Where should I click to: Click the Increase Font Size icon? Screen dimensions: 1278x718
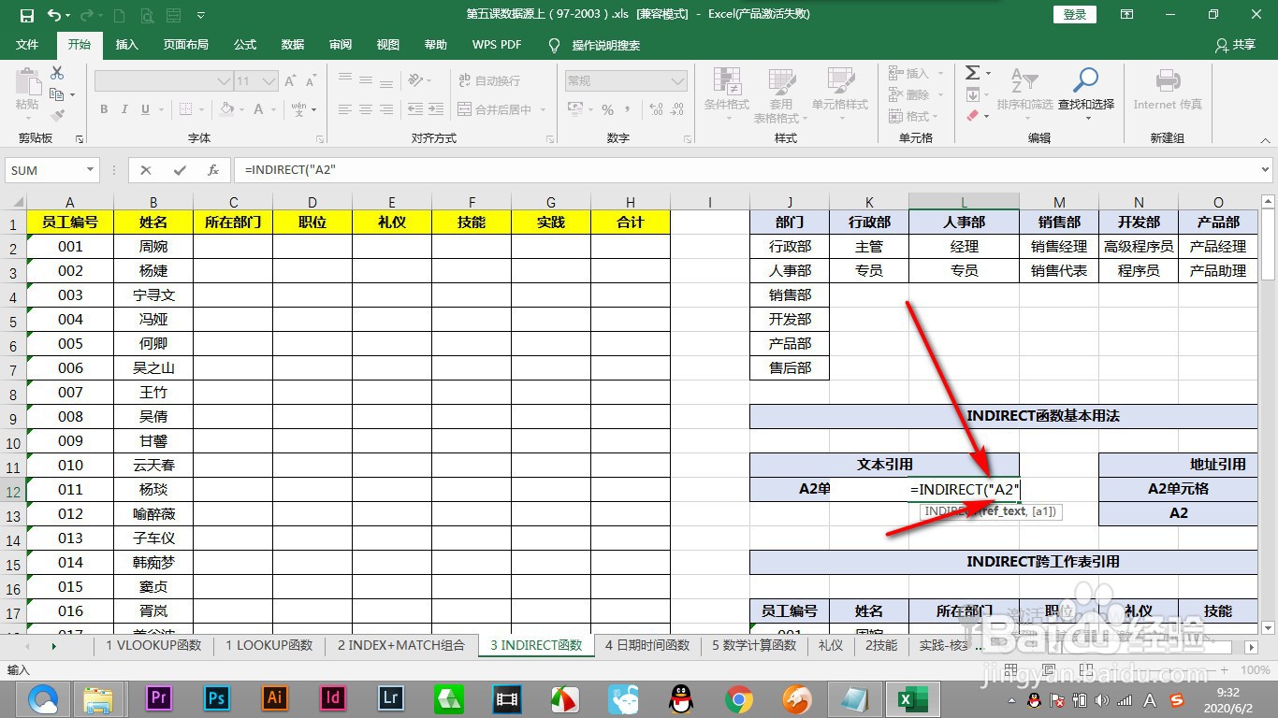pyautogui.click(x=291, y=81)
